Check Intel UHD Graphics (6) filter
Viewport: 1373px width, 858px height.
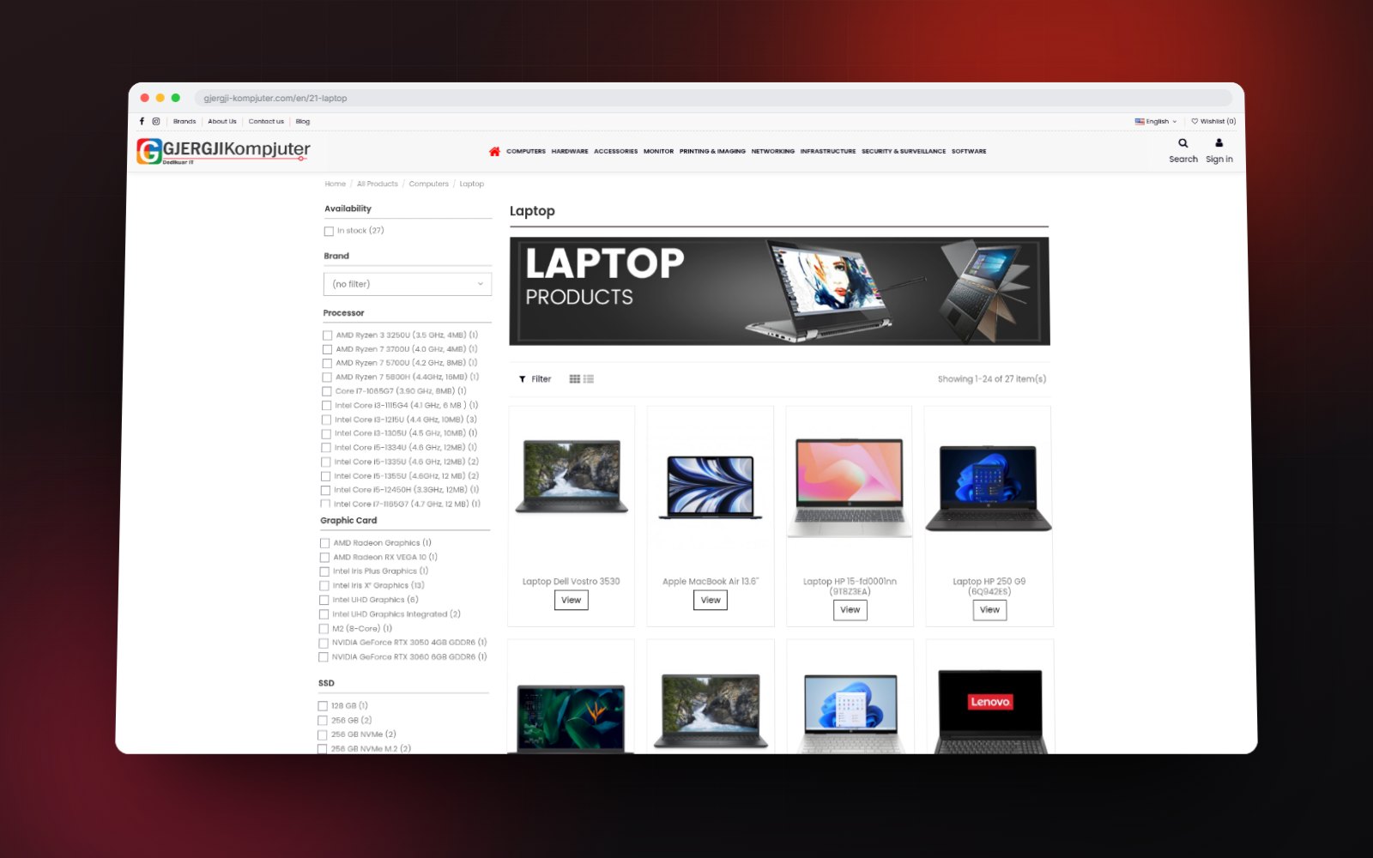(x=324, y=600)
